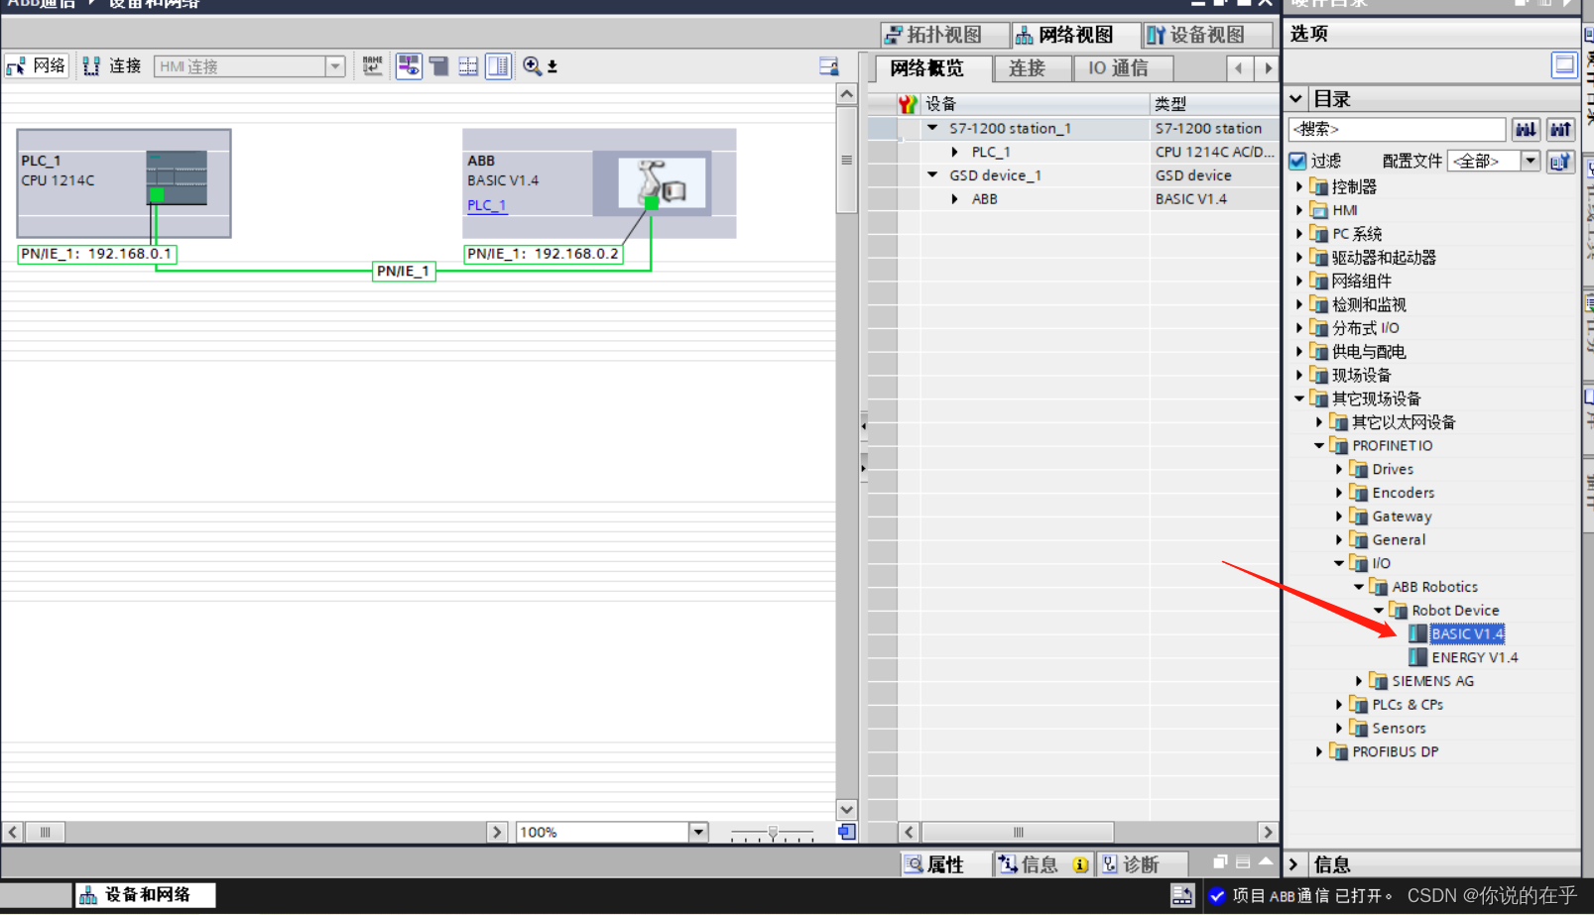Click the 设备和网络 editor bar button
The width and height of the screenshot is (1594, 915).
146,895
